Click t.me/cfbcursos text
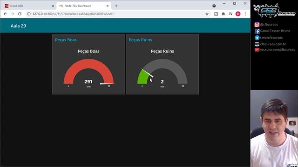The width and height of the screenshot is (298, 167). [271, 38]
